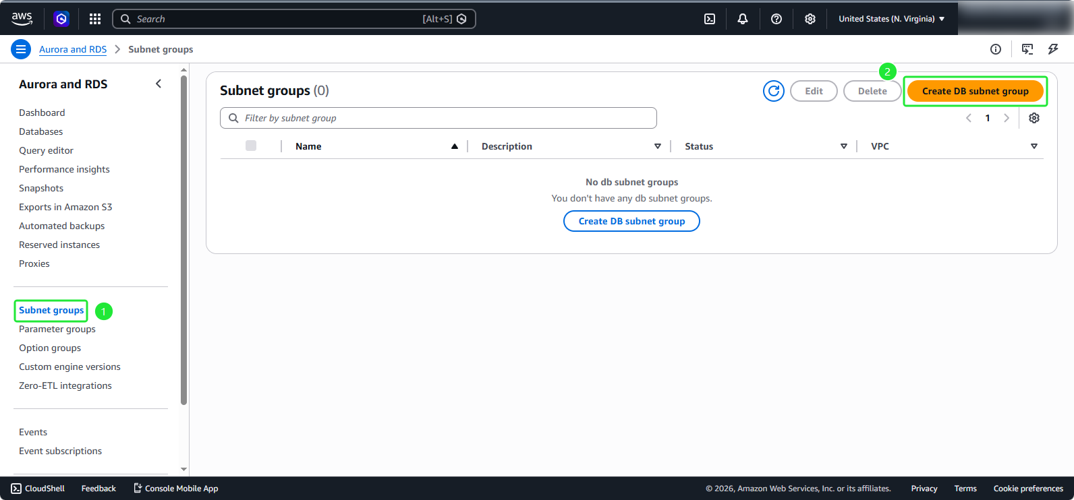Click the Name column header

point(308,146)
